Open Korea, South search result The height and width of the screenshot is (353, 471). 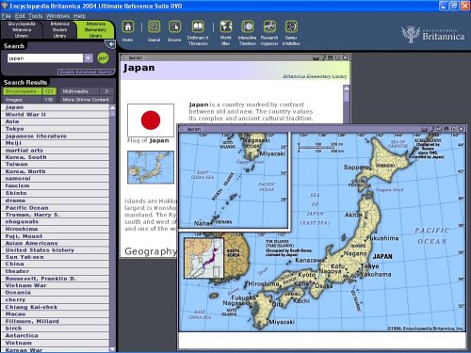click(x=56, y=157)
